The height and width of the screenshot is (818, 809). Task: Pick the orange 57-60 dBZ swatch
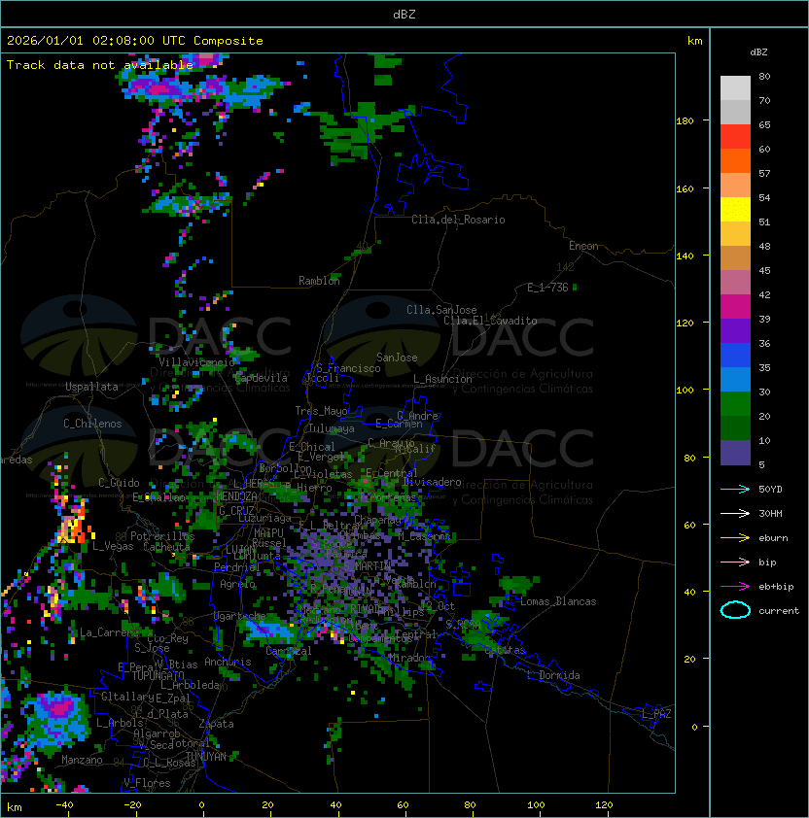click(735, 161)
